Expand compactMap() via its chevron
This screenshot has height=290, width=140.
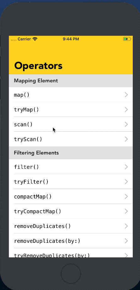point(126,197)
